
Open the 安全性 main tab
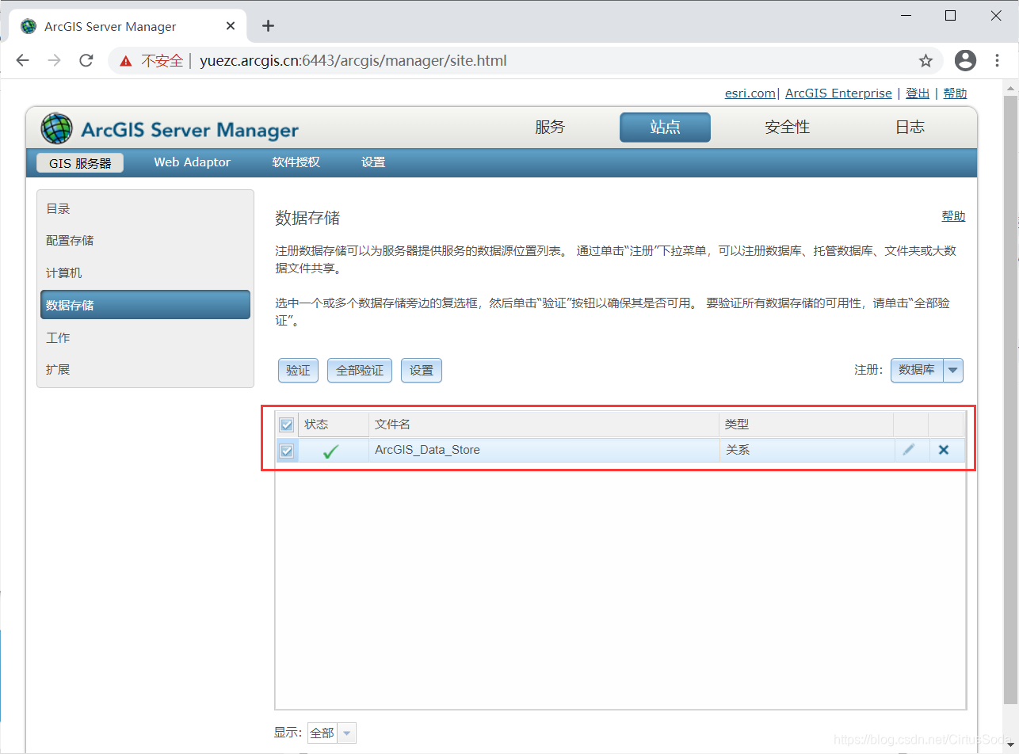787,128
